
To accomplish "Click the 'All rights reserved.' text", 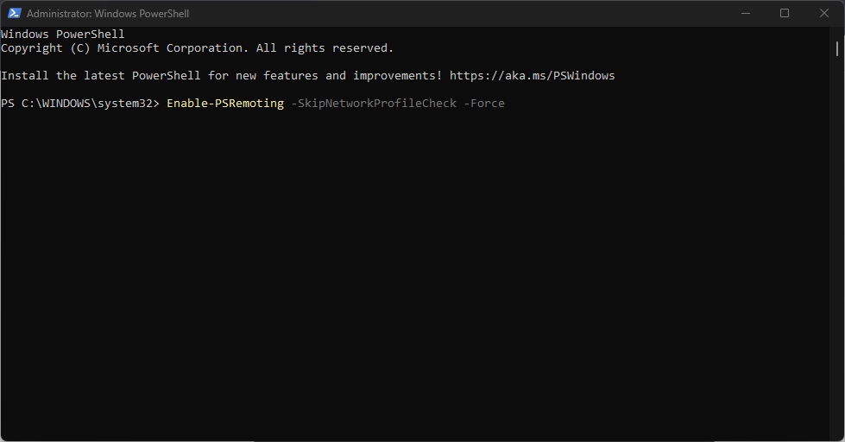I will pyautogui.click(x=325, y=48).
